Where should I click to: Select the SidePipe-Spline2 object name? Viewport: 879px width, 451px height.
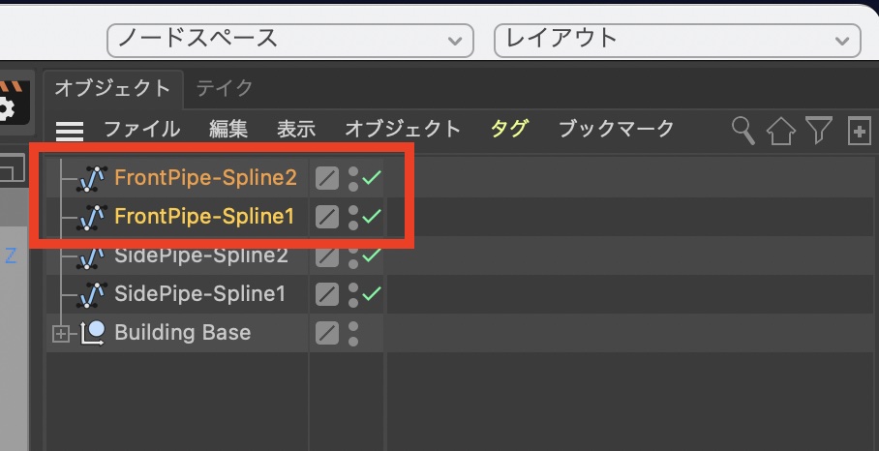(x=201, y=256)
